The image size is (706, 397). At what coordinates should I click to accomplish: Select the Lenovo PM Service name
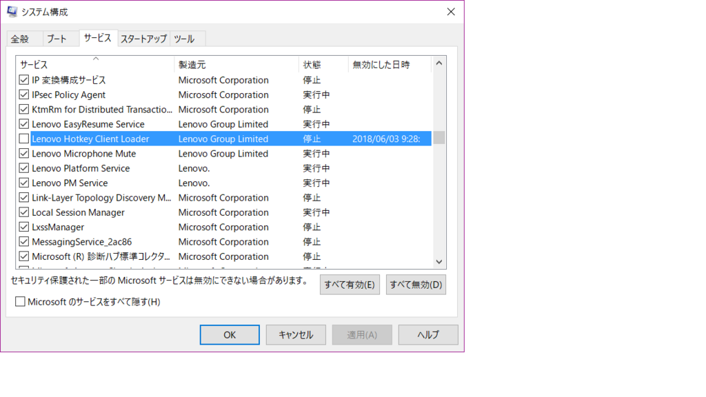coord(70,183)
